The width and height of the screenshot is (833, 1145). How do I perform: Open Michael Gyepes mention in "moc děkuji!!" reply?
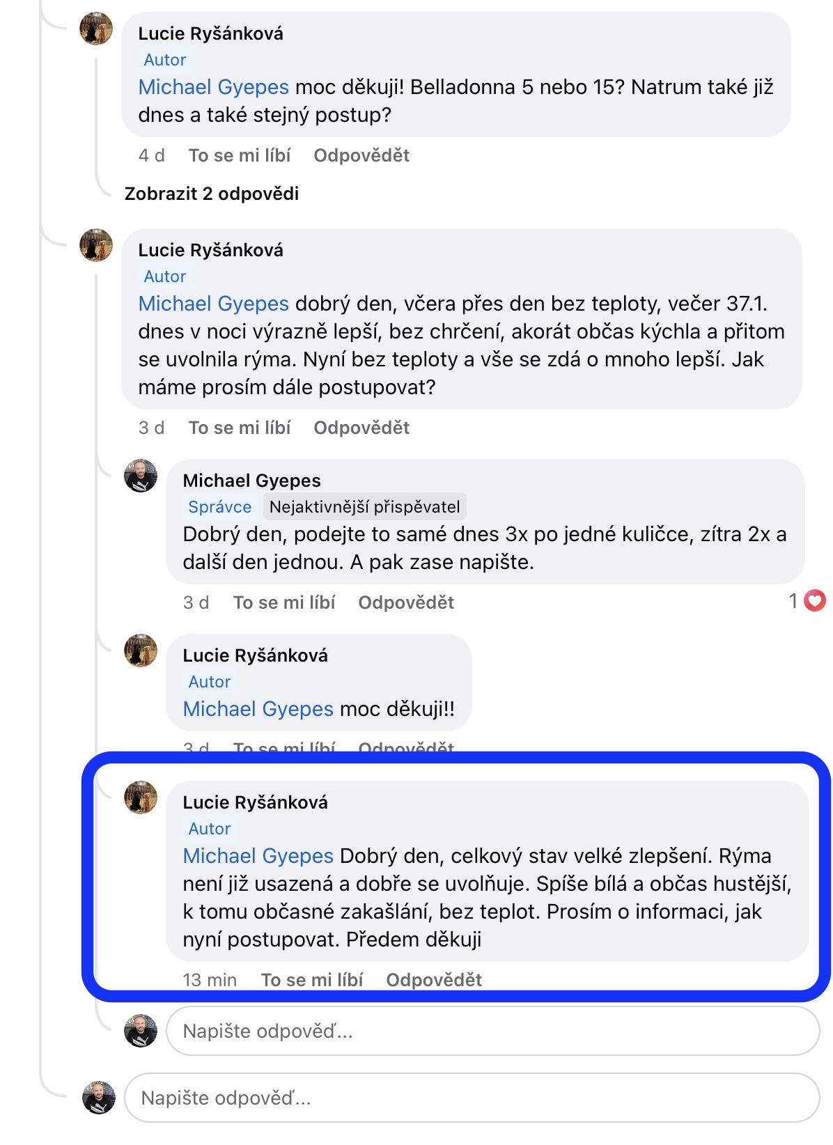(258, 709)
